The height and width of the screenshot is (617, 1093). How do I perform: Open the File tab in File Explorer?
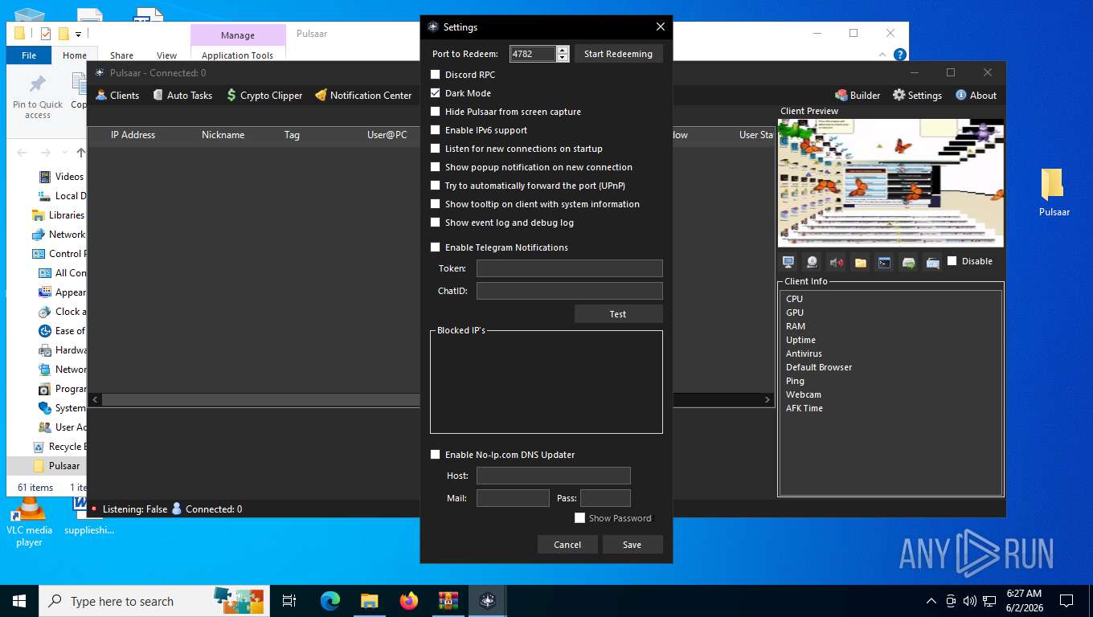pyautogui.click(x=29, y=55)
